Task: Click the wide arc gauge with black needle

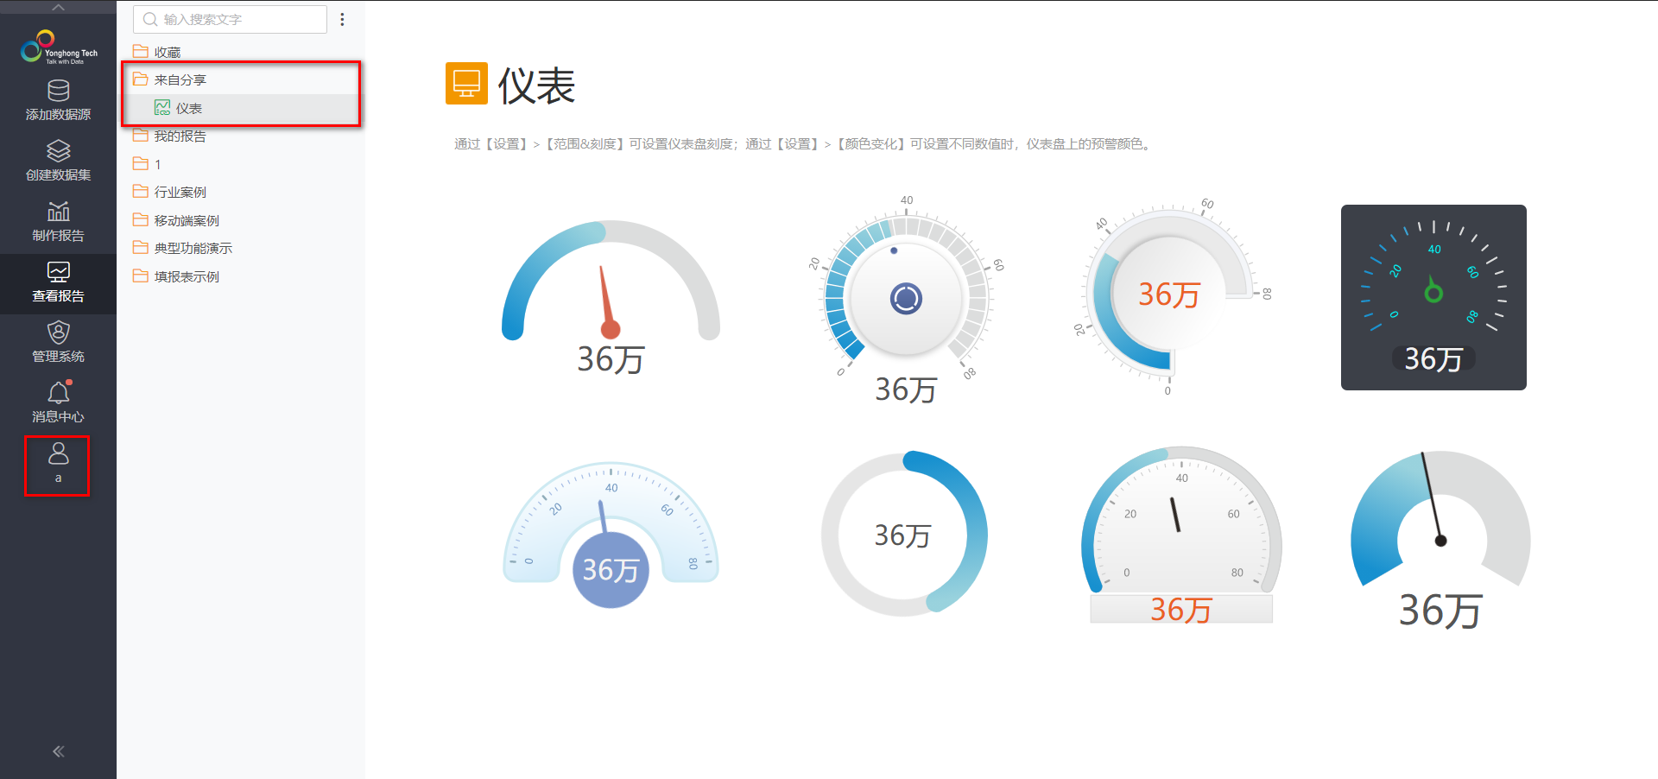Action: (x=1440, y=540)
